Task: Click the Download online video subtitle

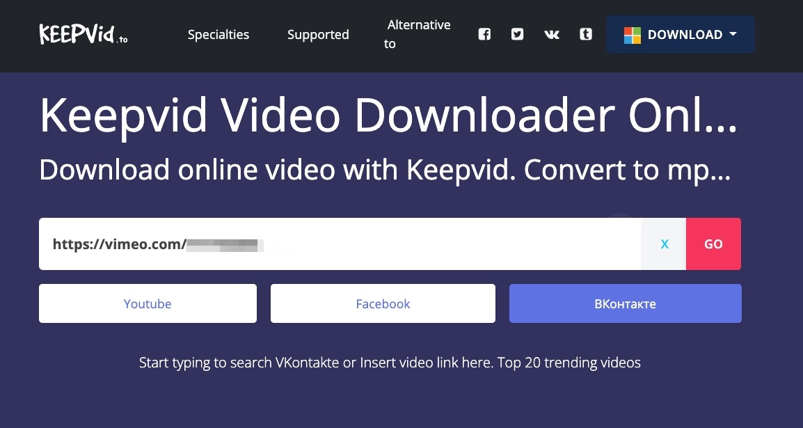Action: (x=385, y=170)
